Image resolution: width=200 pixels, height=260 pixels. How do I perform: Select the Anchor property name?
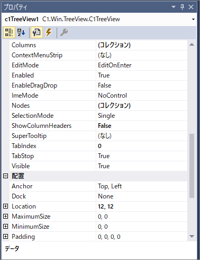tap(22, 186)
